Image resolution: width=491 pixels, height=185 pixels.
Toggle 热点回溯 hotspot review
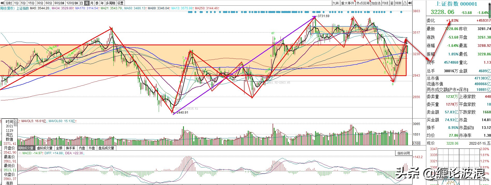[363, 3]
